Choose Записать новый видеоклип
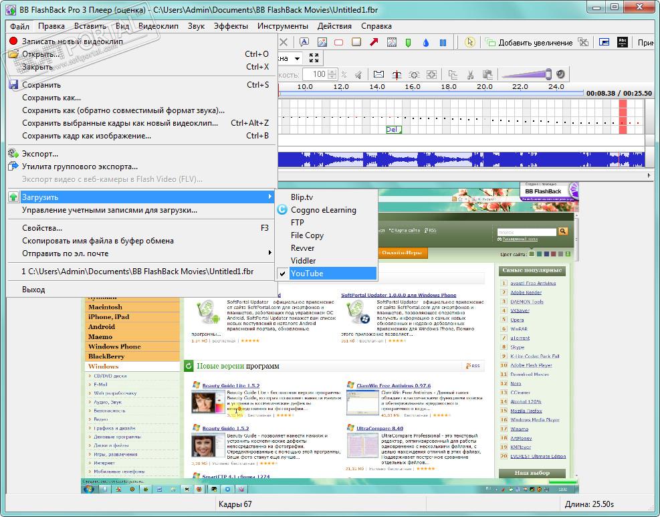 point(142,41)
